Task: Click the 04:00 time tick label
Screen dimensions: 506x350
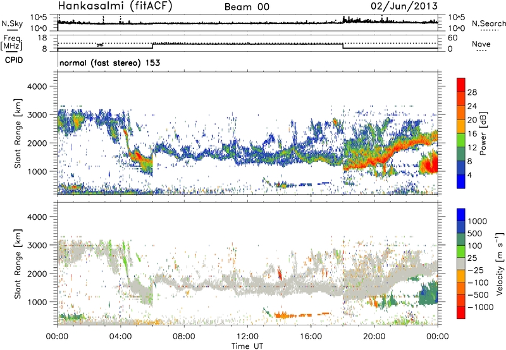Action: pos(120,337)
